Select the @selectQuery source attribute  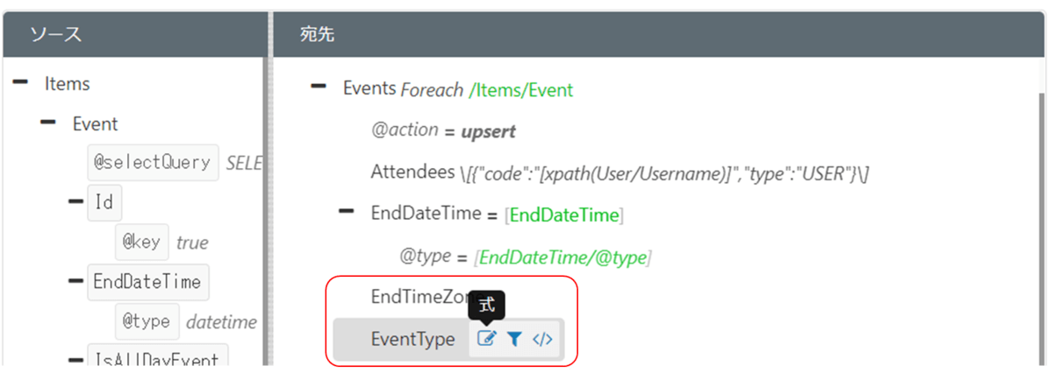point(153,162)
